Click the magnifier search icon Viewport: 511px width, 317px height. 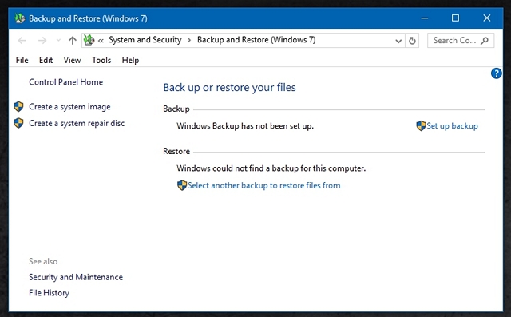click(x=485, y=41)
